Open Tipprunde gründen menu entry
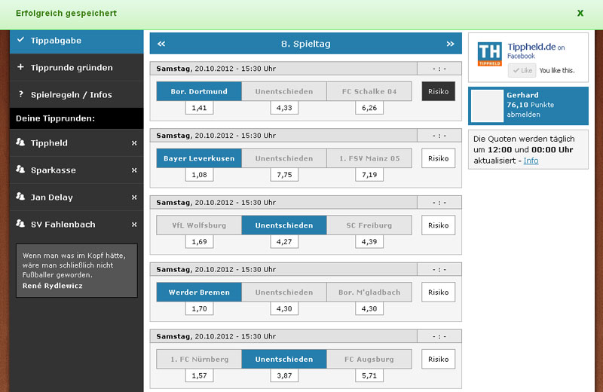The width and height of the screenshot is (603, 392). pyautogui.click(x=77, y=67)
